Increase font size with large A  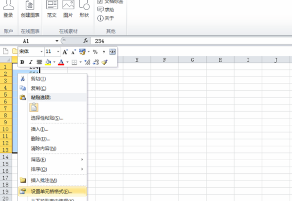point(65,52)
